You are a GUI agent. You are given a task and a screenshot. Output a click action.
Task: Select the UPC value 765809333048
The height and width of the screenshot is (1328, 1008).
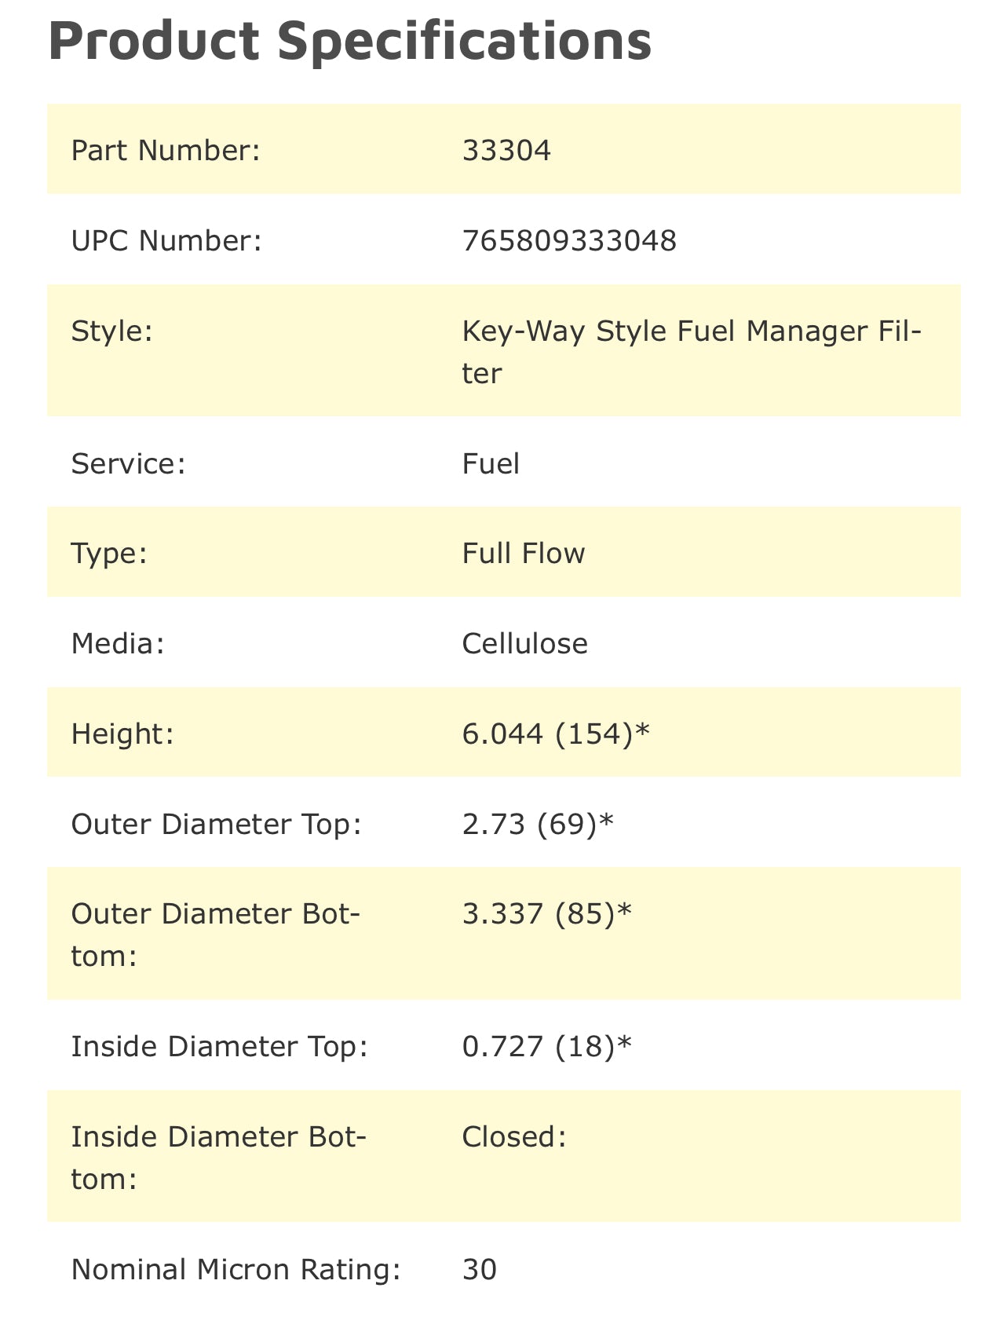[x=569, y=240]
